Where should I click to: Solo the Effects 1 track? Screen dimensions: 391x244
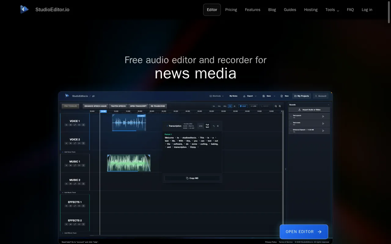[x=66, y=206]
